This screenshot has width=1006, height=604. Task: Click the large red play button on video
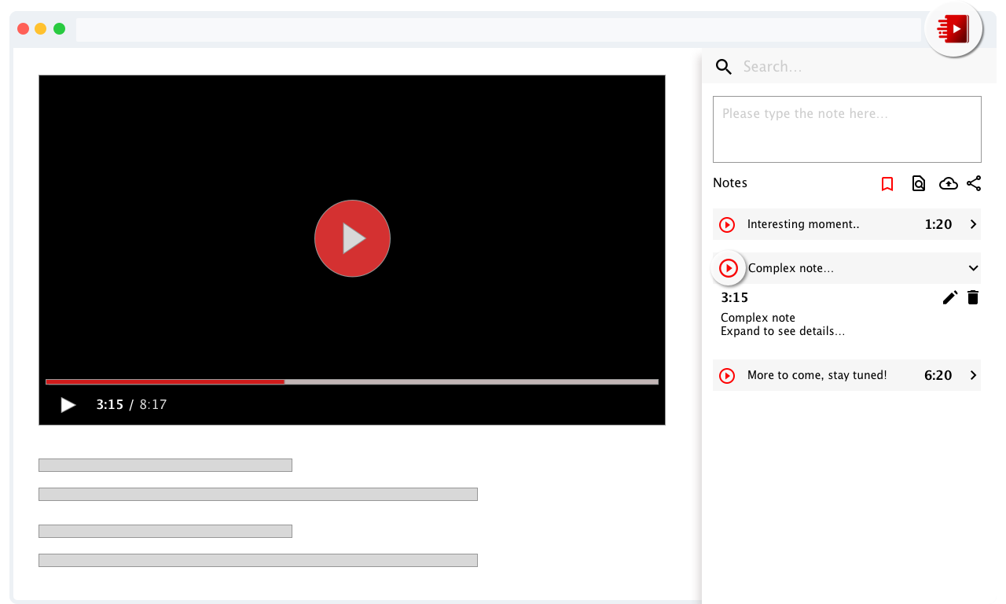[352, 238]
